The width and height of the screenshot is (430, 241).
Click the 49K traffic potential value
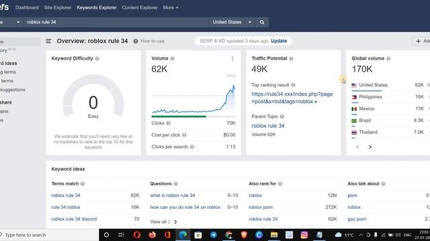point(259,69)
